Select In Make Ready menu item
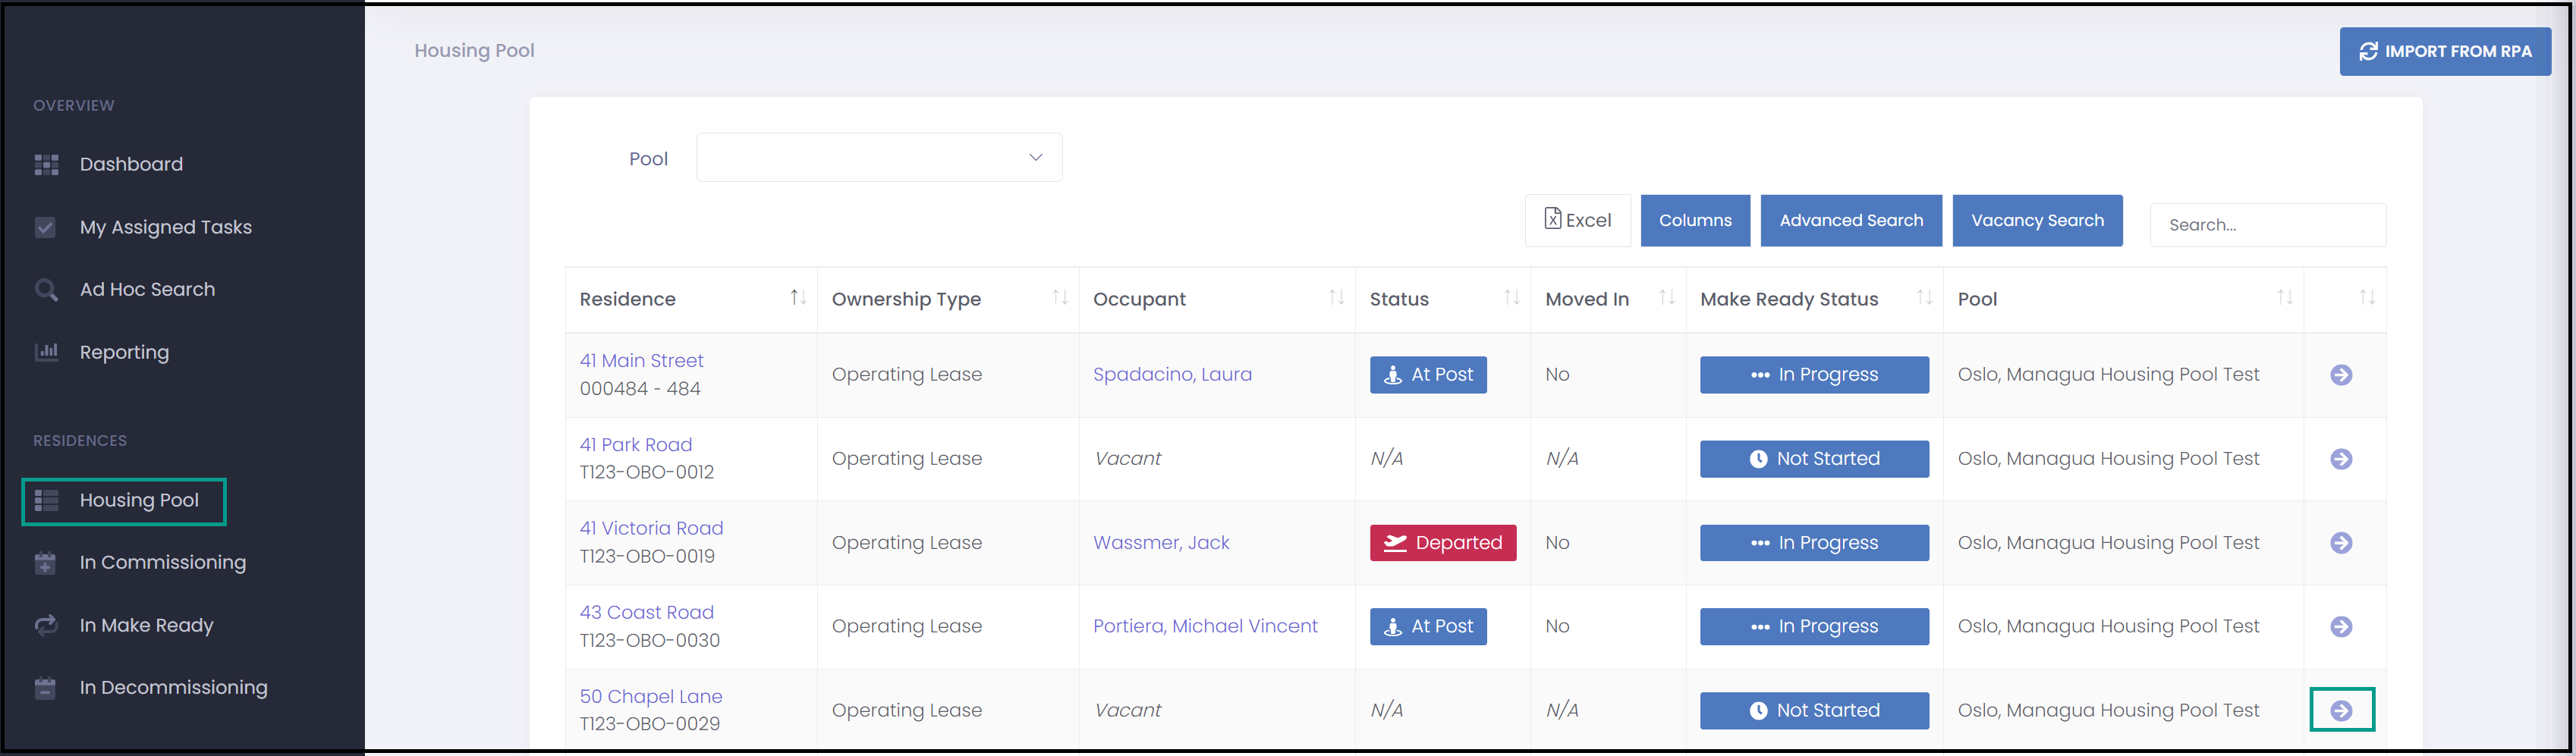 click(x=147, y=626)
